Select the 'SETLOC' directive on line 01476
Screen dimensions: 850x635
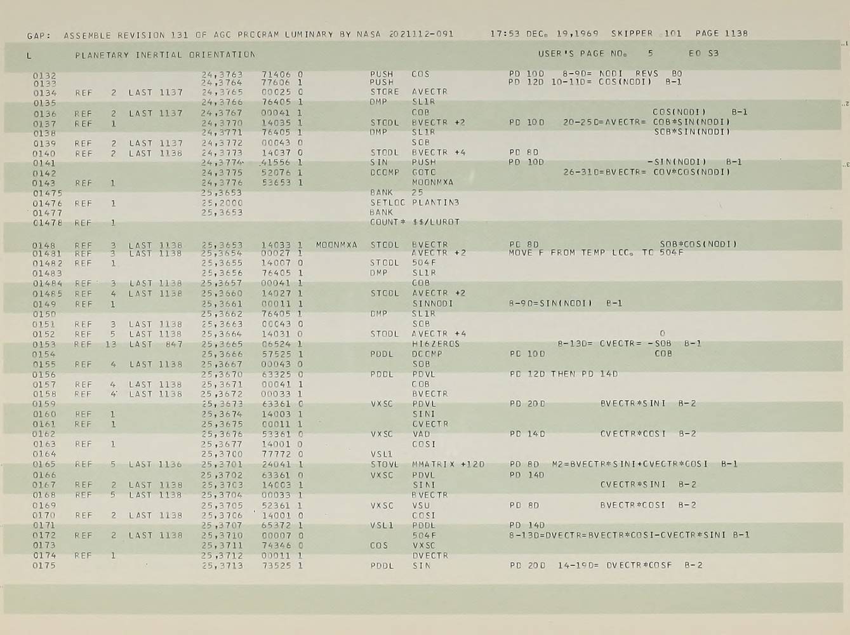pos(388,203)
